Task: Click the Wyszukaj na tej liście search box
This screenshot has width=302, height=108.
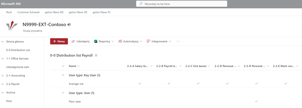Action: 182,4
